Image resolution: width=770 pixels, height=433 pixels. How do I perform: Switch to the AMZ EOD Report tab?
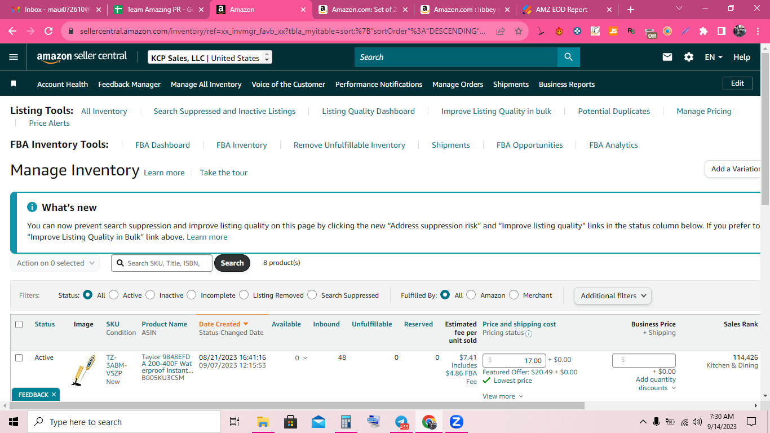(568, 10)
